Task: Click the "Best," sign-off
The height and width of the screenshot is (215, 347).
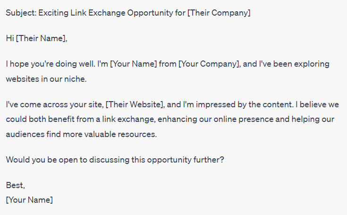Action: [x=15, y=185]
